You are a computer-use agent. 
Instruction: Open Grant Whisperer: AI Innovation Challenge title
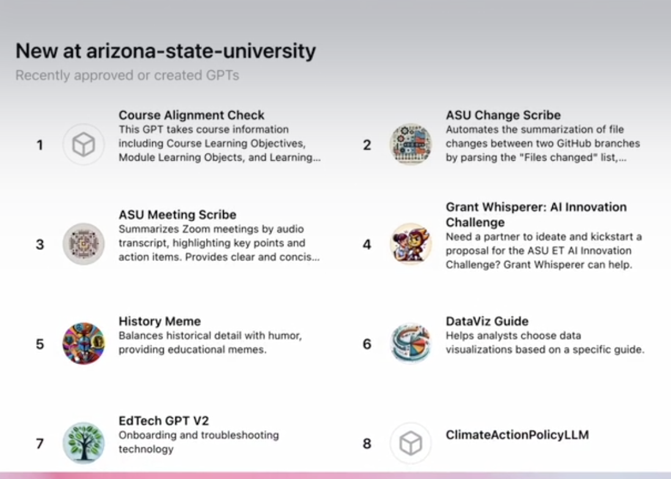tap(536, 214)
